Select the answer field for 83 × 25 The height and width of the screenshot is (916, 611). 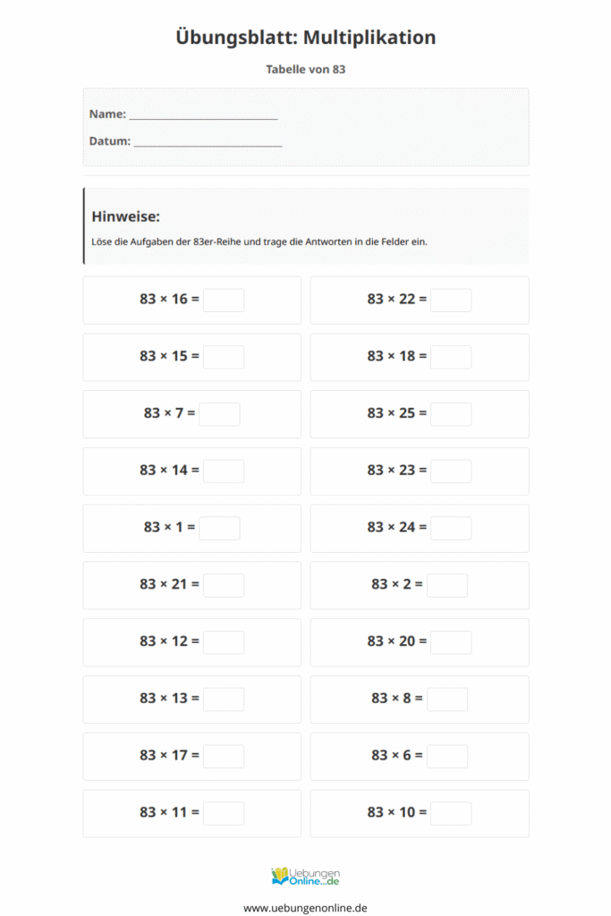tap(451, 414)
